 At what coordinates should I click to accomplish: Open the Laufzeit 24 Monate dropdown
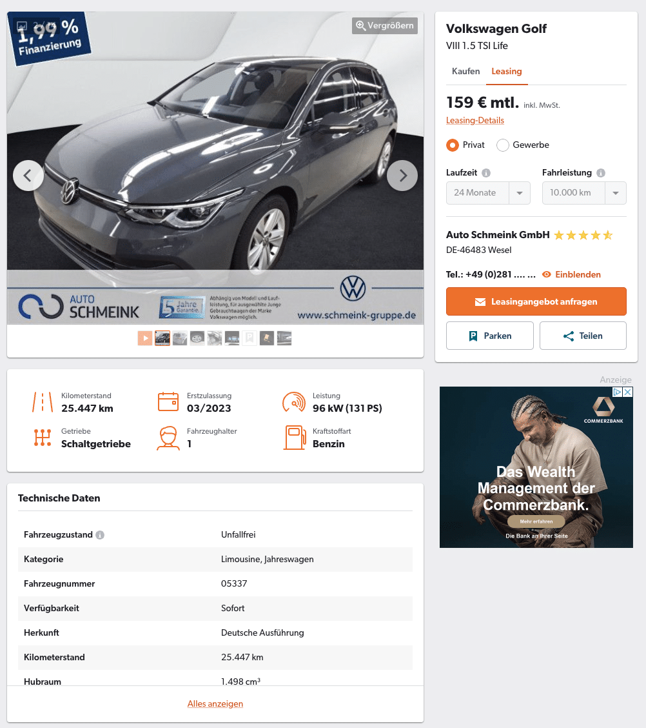pos(488,193)
